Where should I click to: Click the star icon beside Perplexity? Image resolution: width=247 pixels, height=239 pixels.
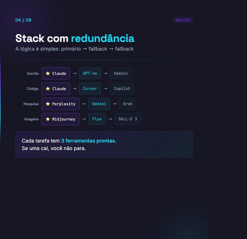coord(48,104)
